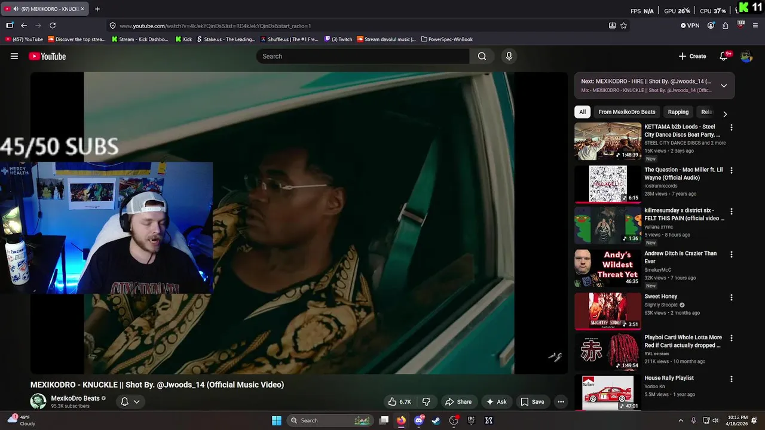
Task: Open MexikoDro Beats channel name link
Action: pos(75,398)
